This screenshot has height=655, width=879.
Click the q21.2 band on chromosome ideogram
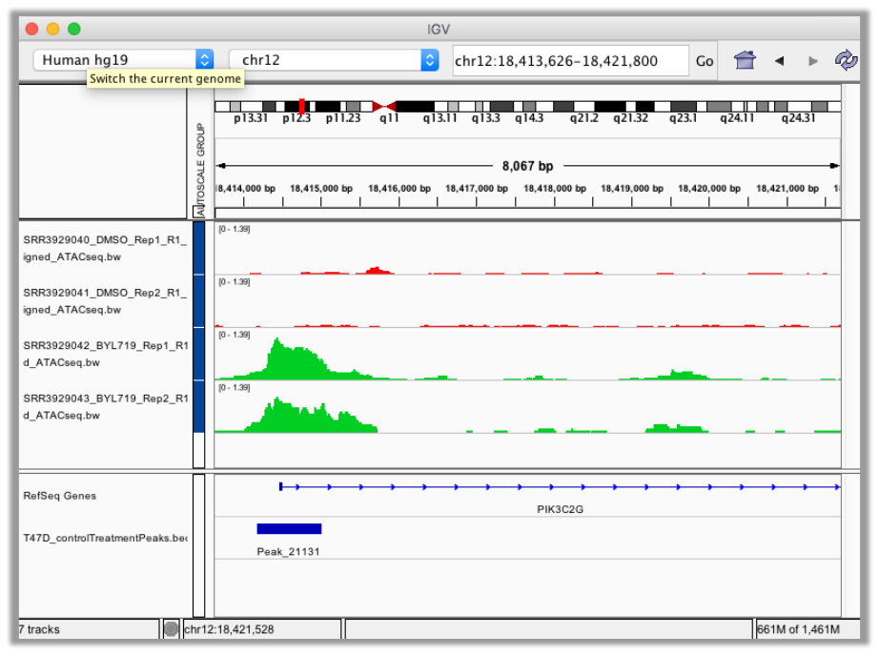tap(583, 106)
